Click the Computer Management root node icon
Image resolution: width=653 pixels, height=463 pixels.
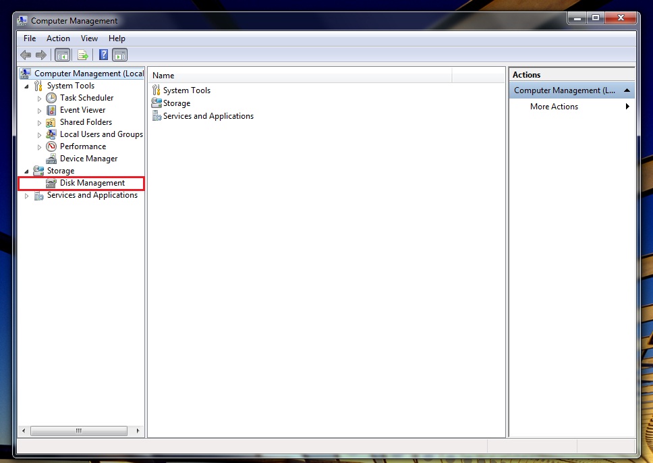point(25,74)
